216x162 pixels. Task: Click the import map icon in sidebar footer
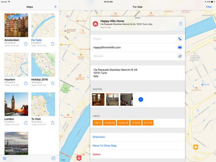[x=53, y=158]
